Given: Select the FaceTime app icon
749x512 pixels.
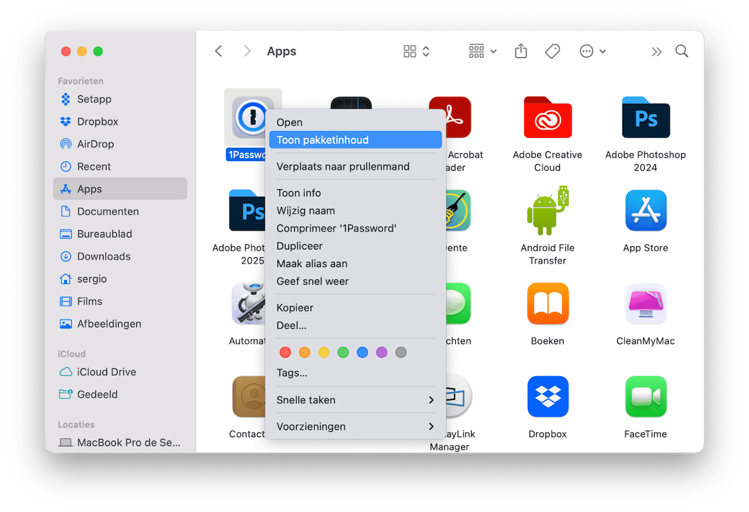Looking at the screenshot, I should tap(645, 397).
